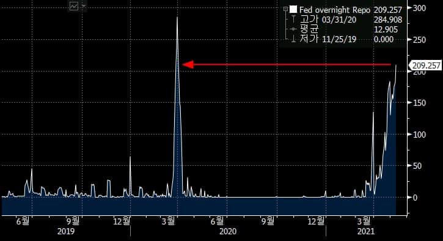
Task: Click the average value 12.905
Action: pos(386,29)
